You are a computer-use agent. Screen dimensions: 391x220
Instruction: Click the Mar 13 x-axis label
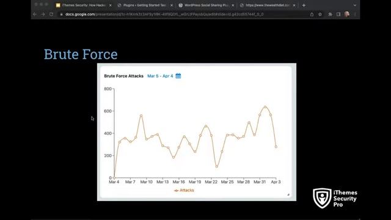coord(163,182)
